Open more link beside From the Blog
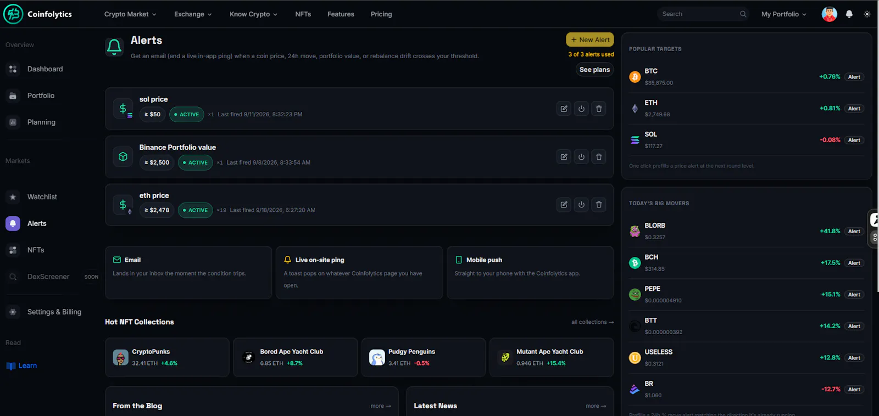The width and height of the screenshot is (879, 416). pyautogui.click(x=381, y=406)
